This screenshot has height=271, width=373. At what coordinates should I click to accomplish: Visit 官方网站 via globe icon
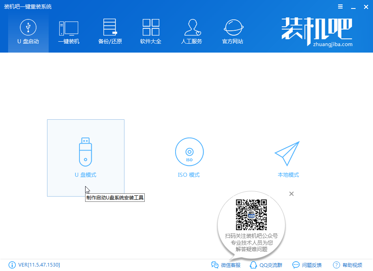point(232,32)
